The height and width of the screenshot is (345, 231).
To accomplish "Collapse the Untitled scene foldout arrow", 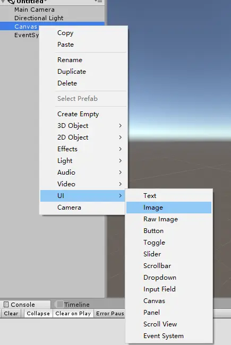I will [3, 1].
